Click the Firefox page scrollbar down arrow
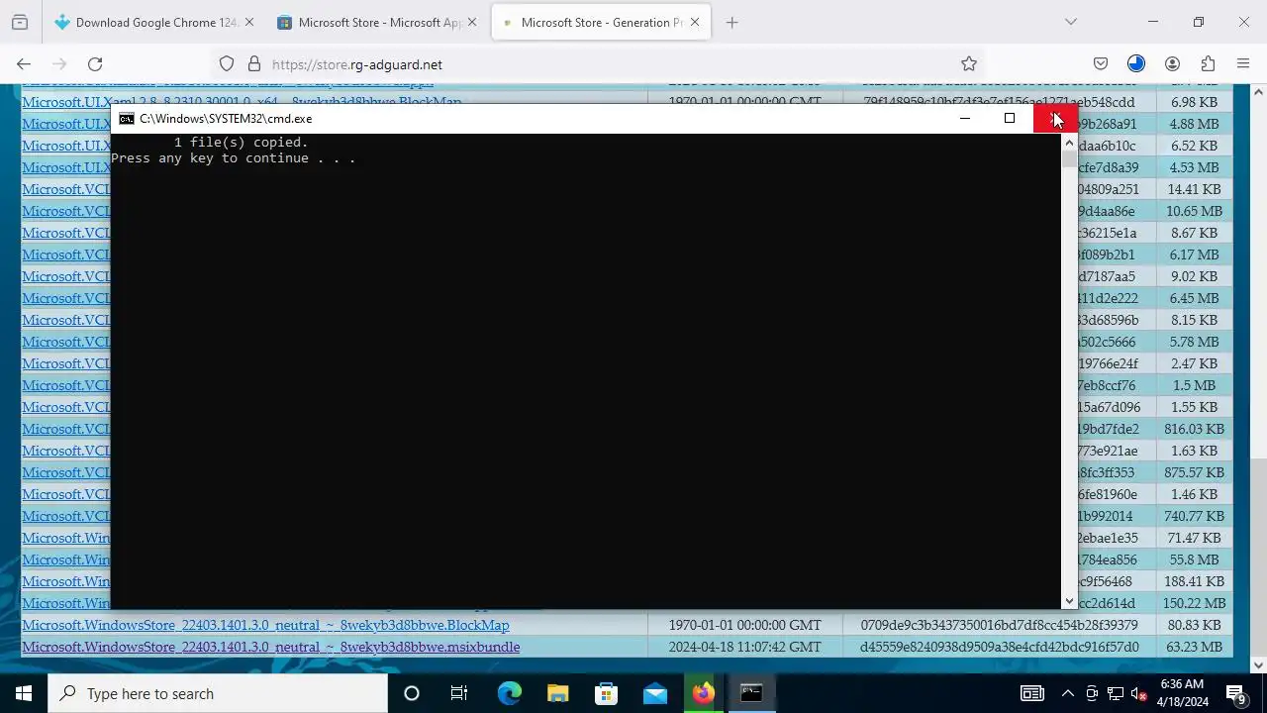The width and height of the screenshot is (1267, 713). [x=1258, y=665]
